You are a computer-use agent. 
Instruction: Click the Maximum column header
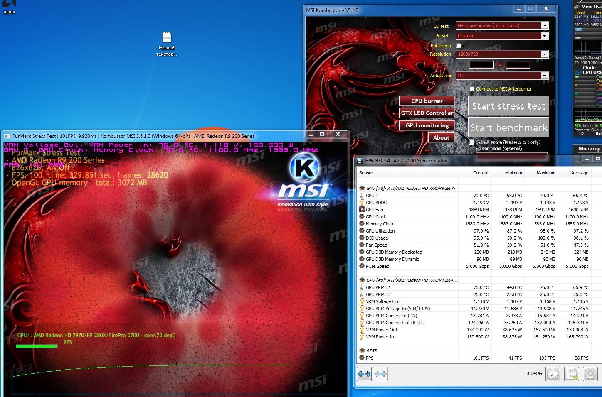tap(541, 173)
